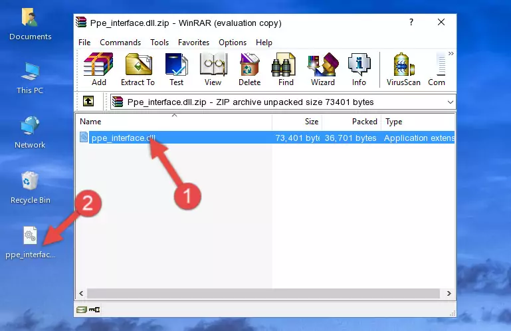
Task: Click archive icon in address bar
Action: 118,102
